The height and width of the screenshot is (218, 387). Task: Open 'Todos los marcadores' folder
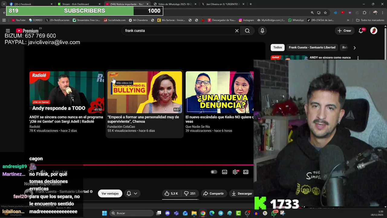369,20
